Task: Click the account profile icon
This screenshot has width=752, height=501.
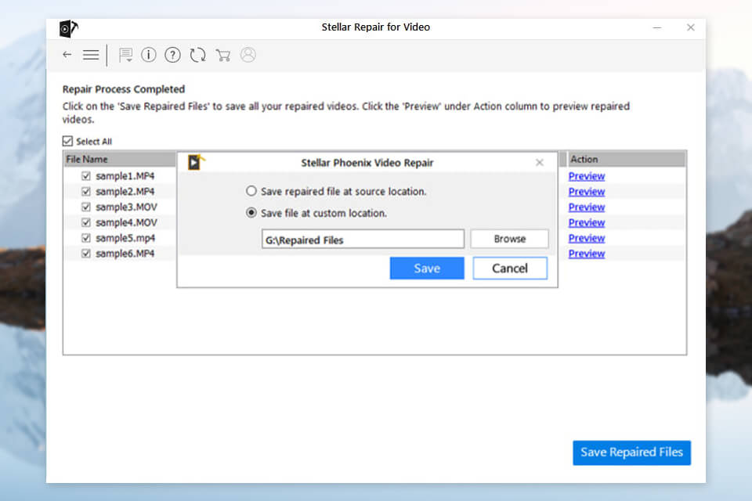Action: click(248, 55)
